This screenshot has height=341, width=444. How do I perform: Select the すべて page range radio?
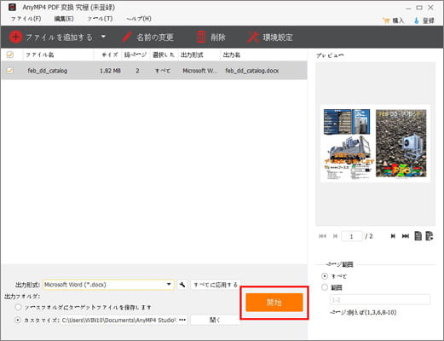coord(325,276)
